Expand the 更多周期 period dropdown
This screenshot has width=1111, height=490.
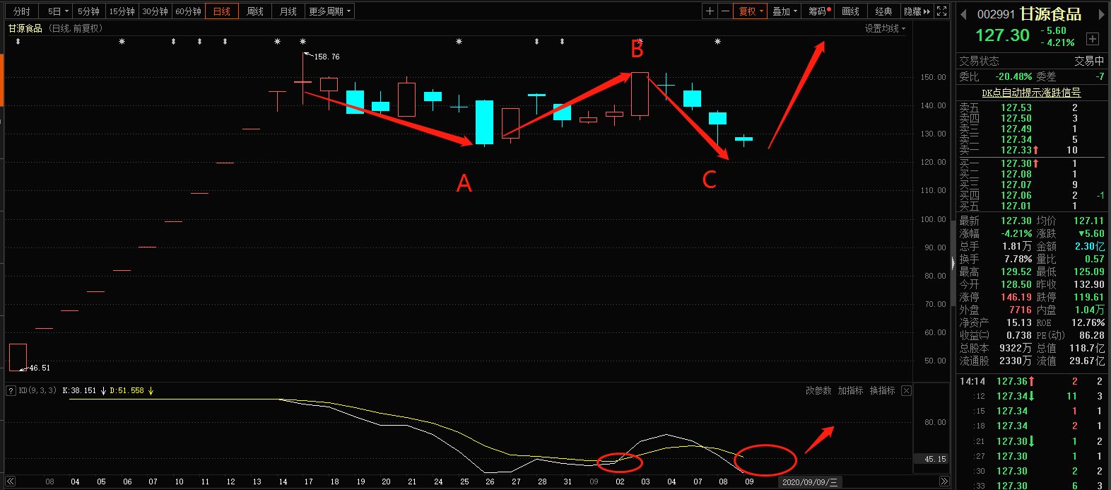click(x=329, y=11)
